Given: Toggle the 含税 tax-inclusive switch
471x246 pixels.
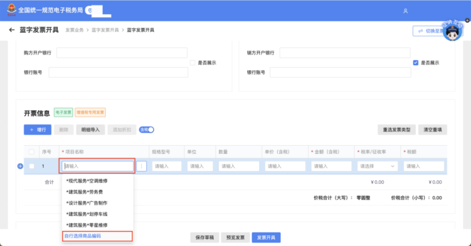Looking at the screenshot, I should (x=147, y=130).
